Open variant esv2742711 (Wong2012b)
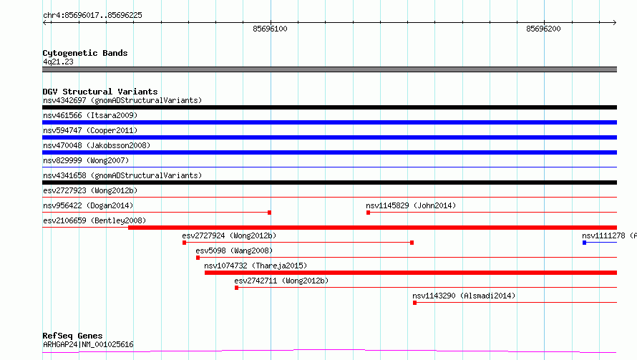 281,281
